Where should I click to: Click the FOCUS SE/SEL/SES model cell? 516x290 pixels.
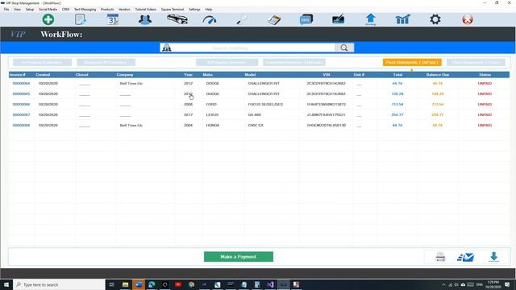coord(265,105)
